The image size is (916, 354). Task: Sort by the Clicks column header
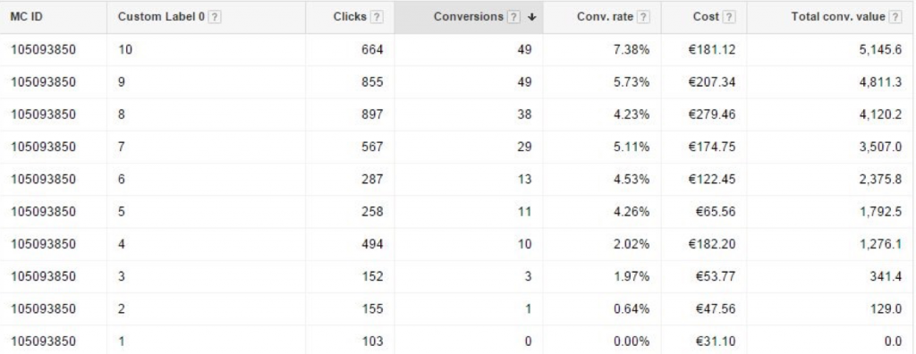tap(350, 17)
